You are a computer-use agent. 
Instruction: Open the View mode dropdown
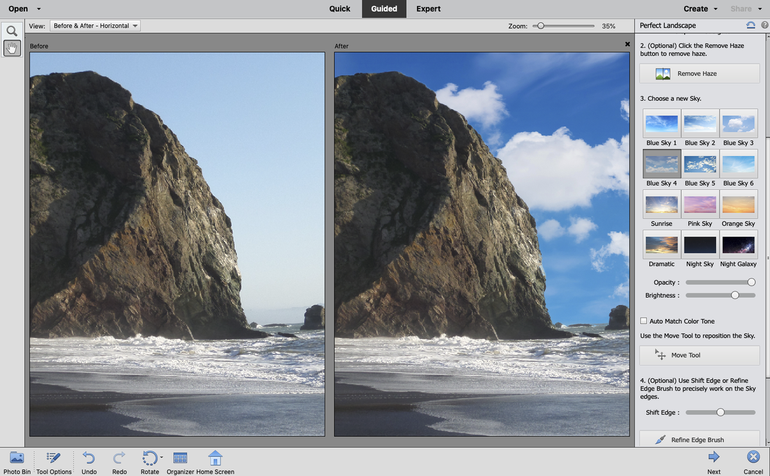click(x=95, y=26)
